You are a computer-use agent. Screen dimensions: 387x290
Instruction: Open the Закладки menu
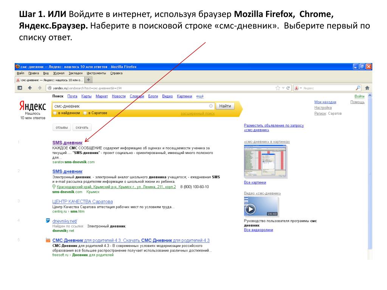coord(76,73)
